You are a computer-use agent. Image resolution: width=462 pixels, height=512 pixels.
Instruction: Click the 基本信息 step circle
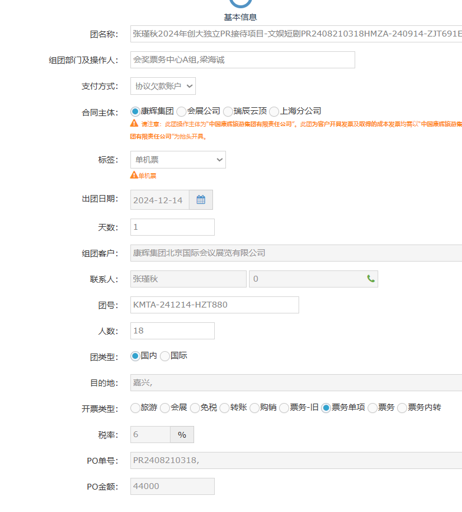[x=240, y=3]
